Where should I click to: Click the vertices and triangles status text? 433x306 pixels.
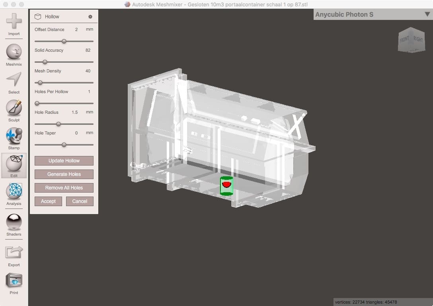(366, 302)
